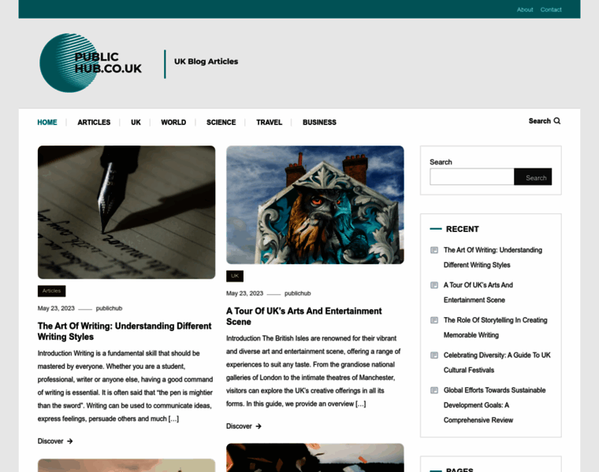Open the Travel menu item
599x472 pixels.
(270, 123)
